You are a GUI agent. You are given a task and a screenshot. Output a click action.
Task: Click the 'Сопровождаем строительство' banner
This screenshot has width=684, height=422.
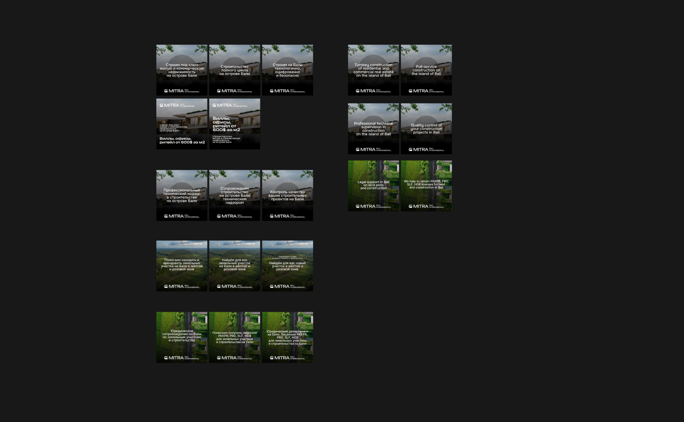click(235, 196)
